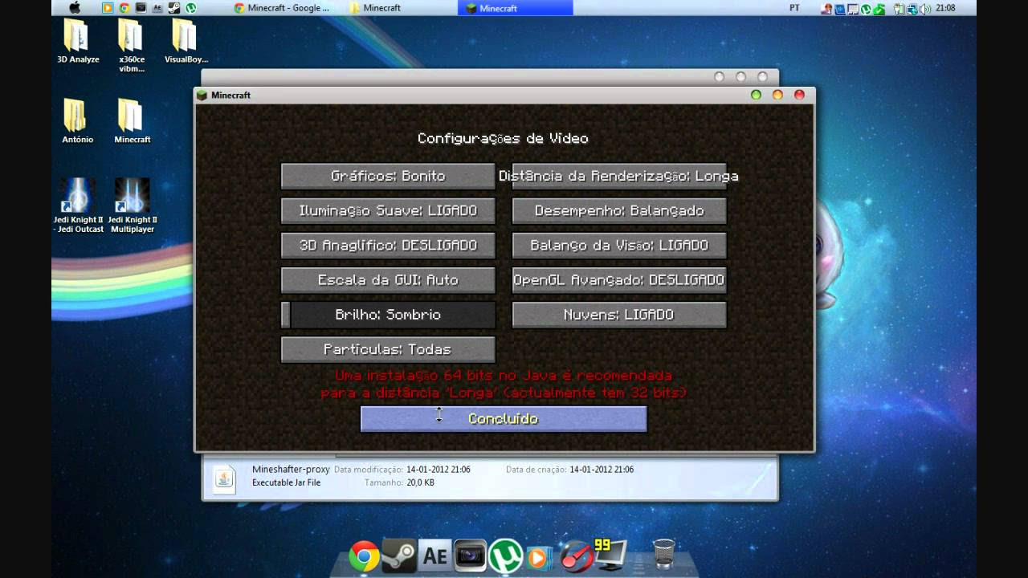
Task: Click the Apple logo in the top bar
Action: click(75, 8)
